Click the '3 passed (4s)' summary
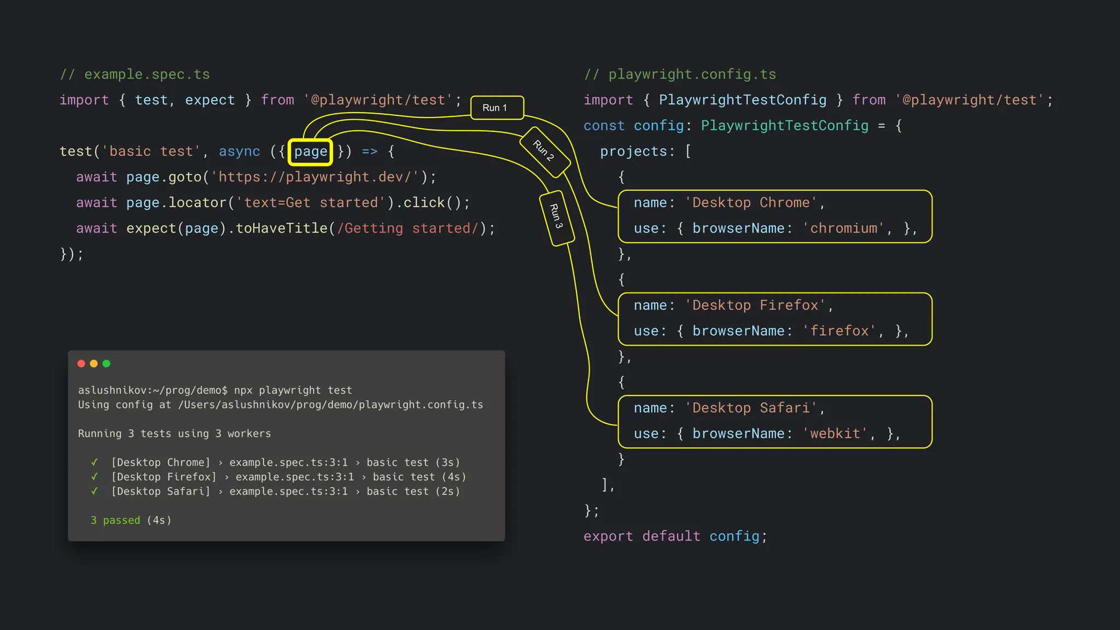 point(131,520)
